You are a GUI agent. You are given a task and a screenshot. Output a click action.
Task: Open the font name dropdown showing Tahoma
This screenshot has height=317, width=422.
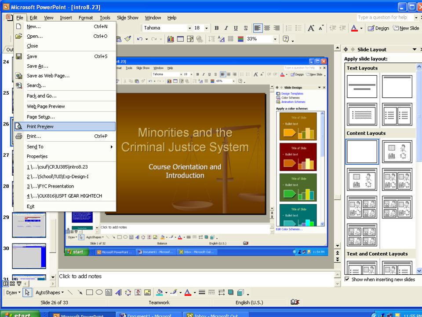(189, 28)
